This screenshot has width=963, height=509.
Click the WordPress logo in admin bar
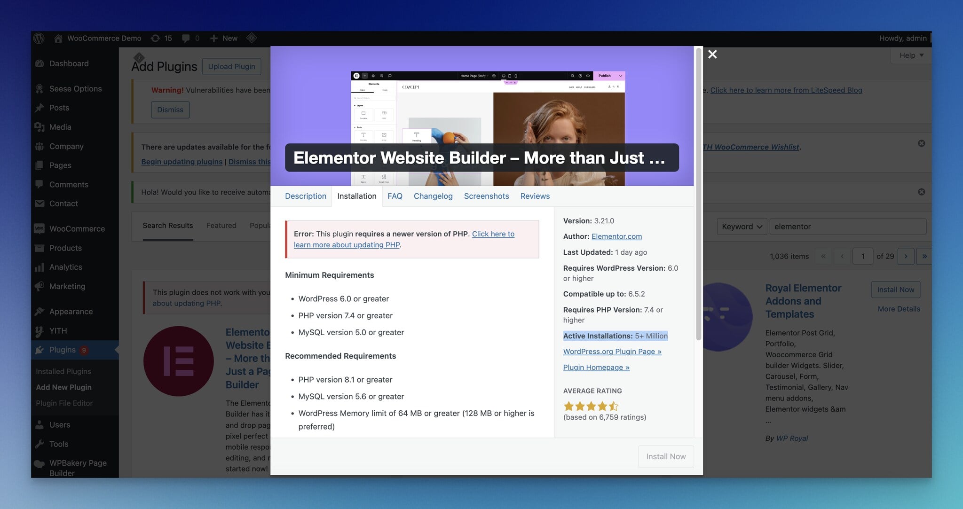click(39, 38)
